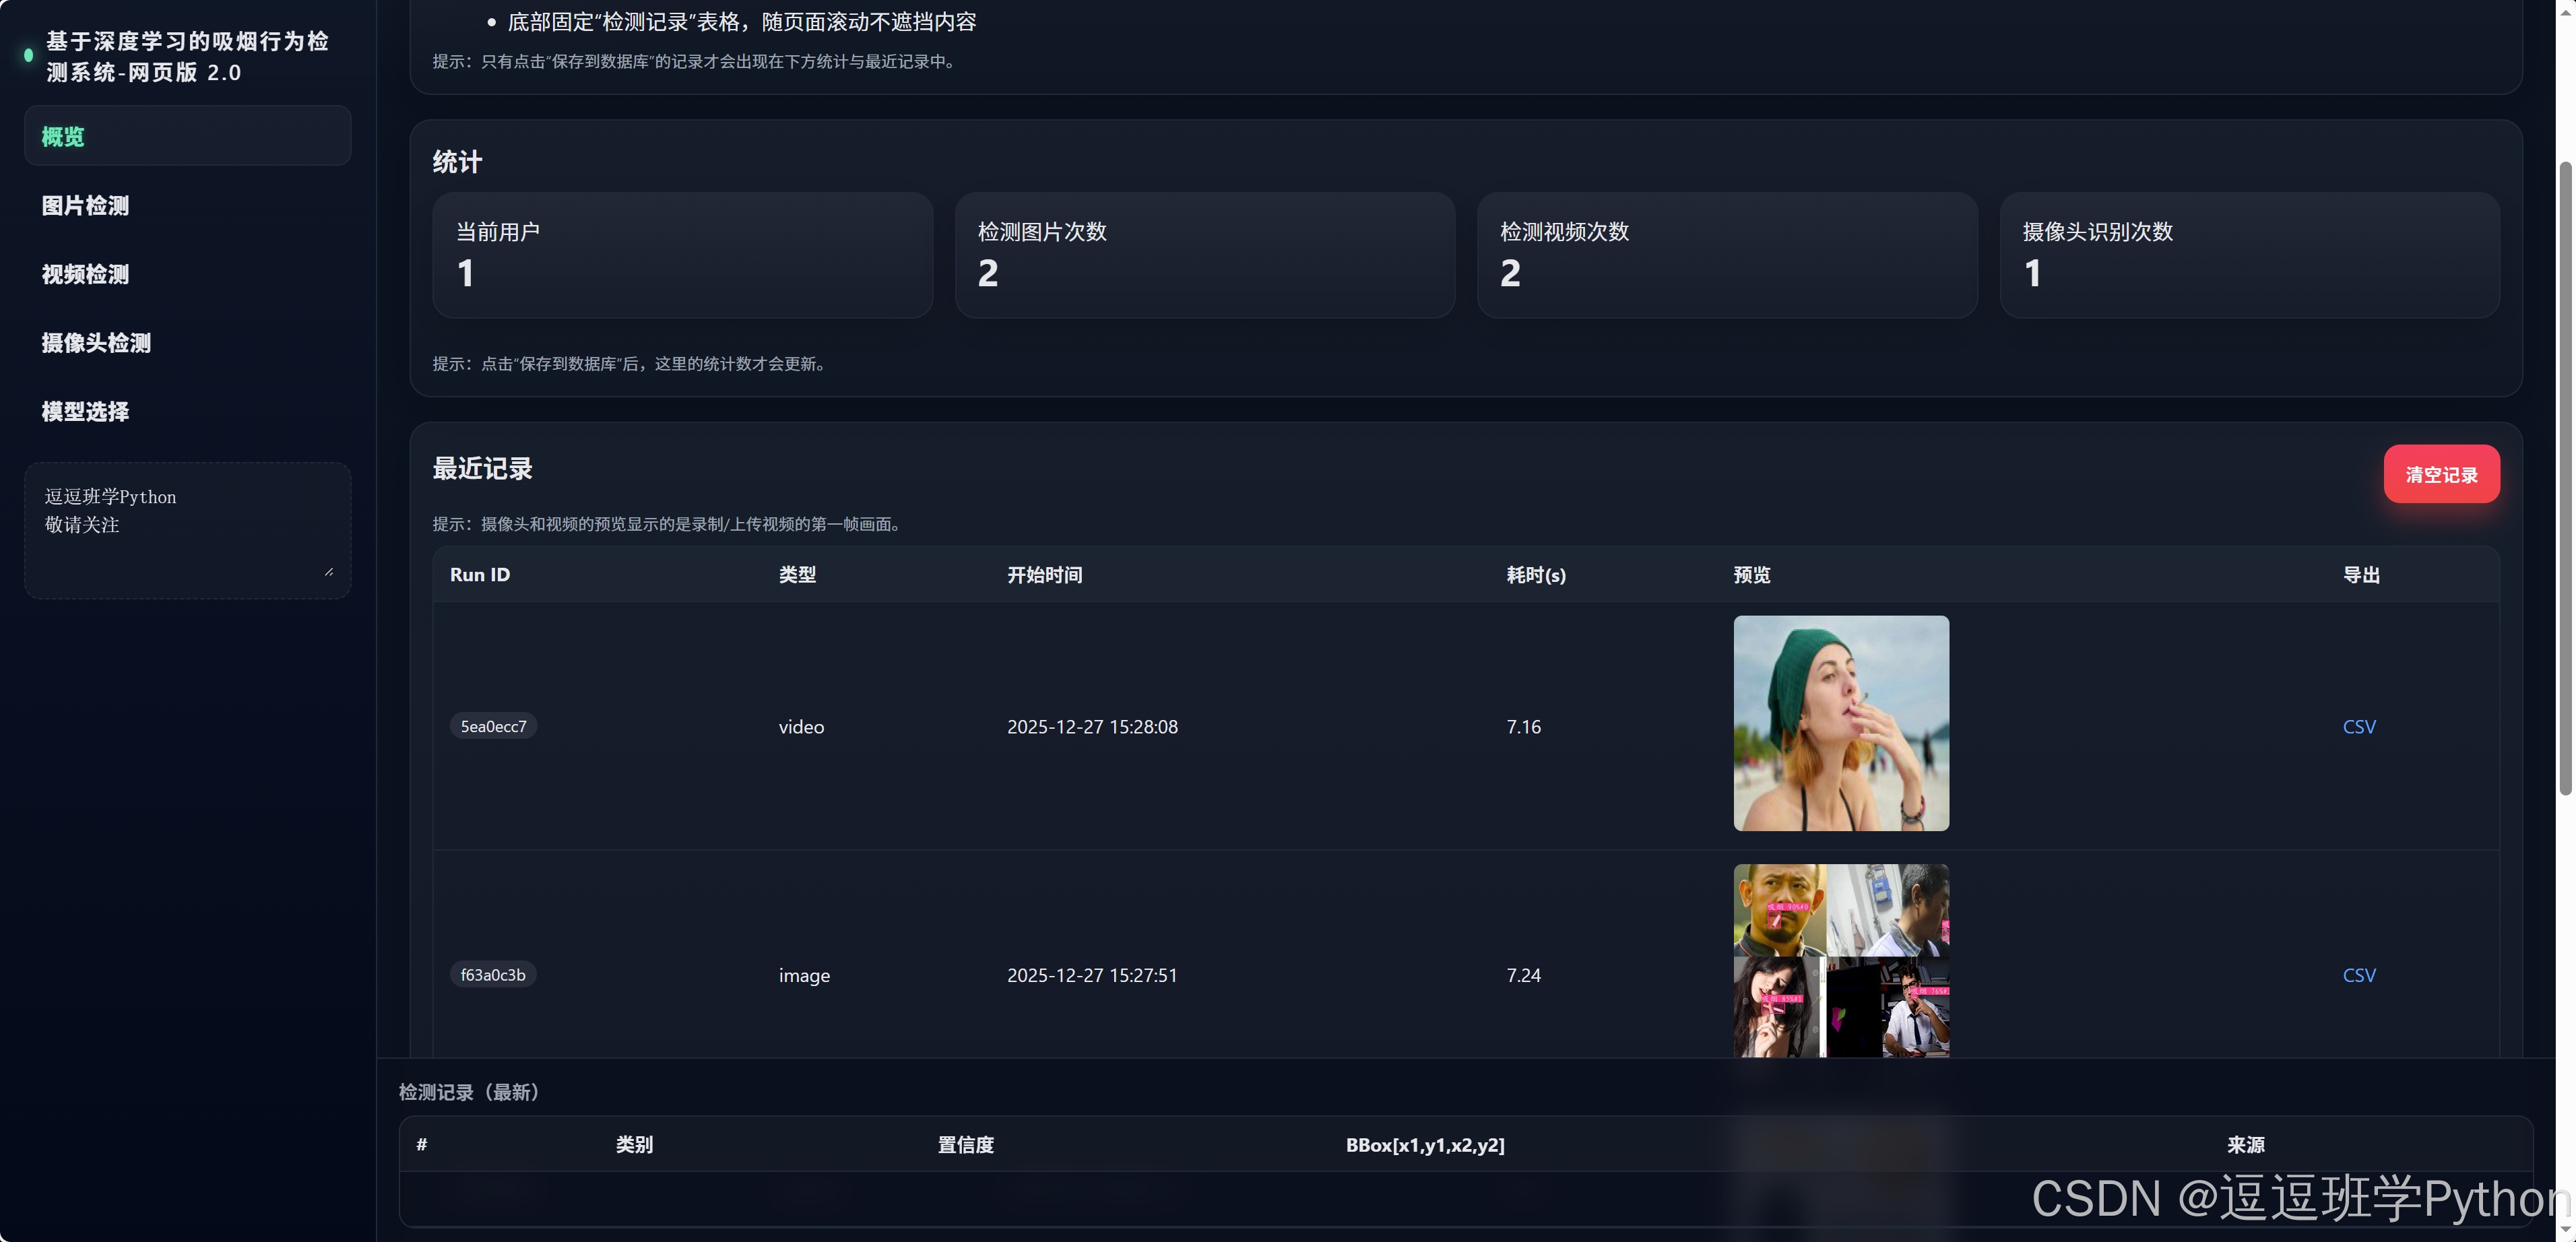Export CSV for run f63a0c3b
Image resolution: width=2576 pixels, height=1242 pixels.
2359,975
